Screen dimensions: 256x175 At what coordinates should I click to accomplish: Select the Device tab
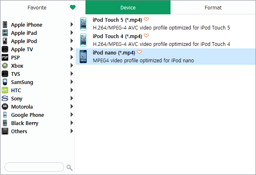pos(128,7)
